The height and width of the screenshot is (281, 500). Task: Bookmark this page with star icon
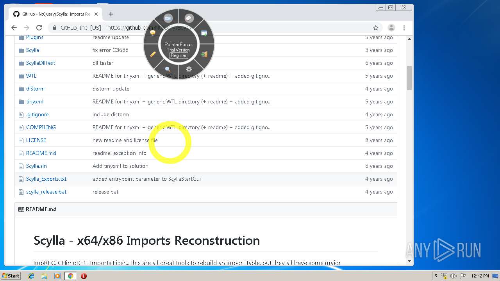pyautogui.click(x=376, y=28)
